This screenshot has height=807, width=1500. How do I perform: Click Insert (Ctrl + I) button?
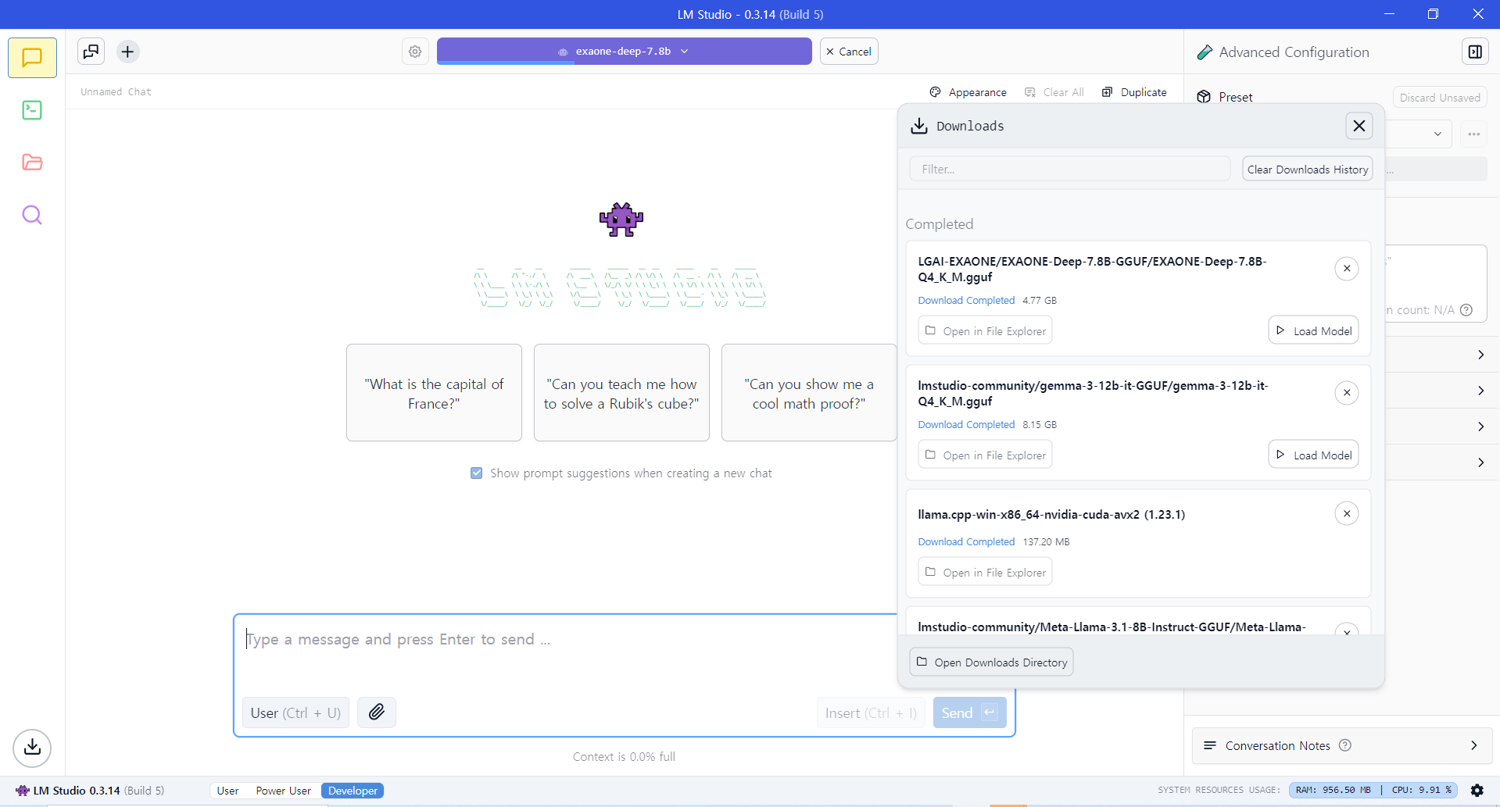point(871,712)
